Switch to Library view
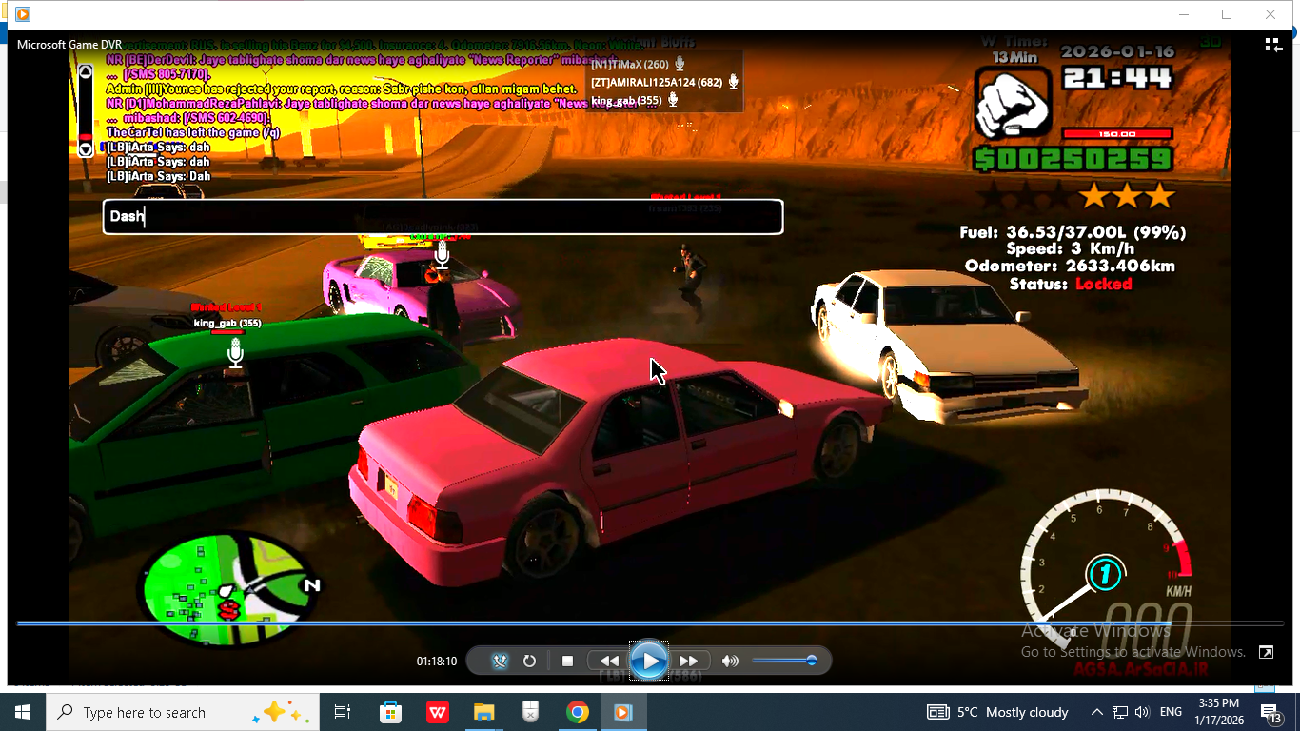Viewport: 1300px width, 731px height. click(1273, 45)
